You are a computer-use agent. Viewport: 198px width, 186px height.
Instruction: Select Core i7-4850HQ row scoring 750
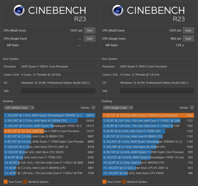pyautogui.click(x=148, y=163)
